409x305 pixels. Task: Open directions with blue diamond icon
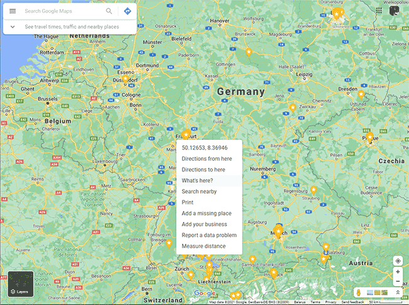pyautogui.click(x=127, y=11)
